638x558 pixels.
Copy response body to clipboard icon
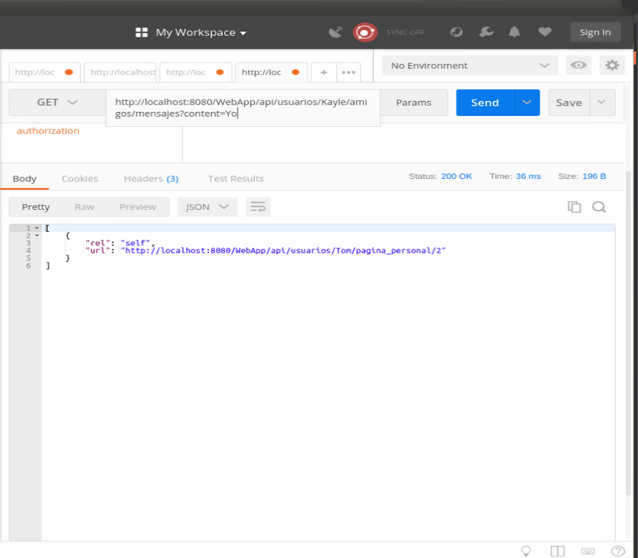point(574,207)
